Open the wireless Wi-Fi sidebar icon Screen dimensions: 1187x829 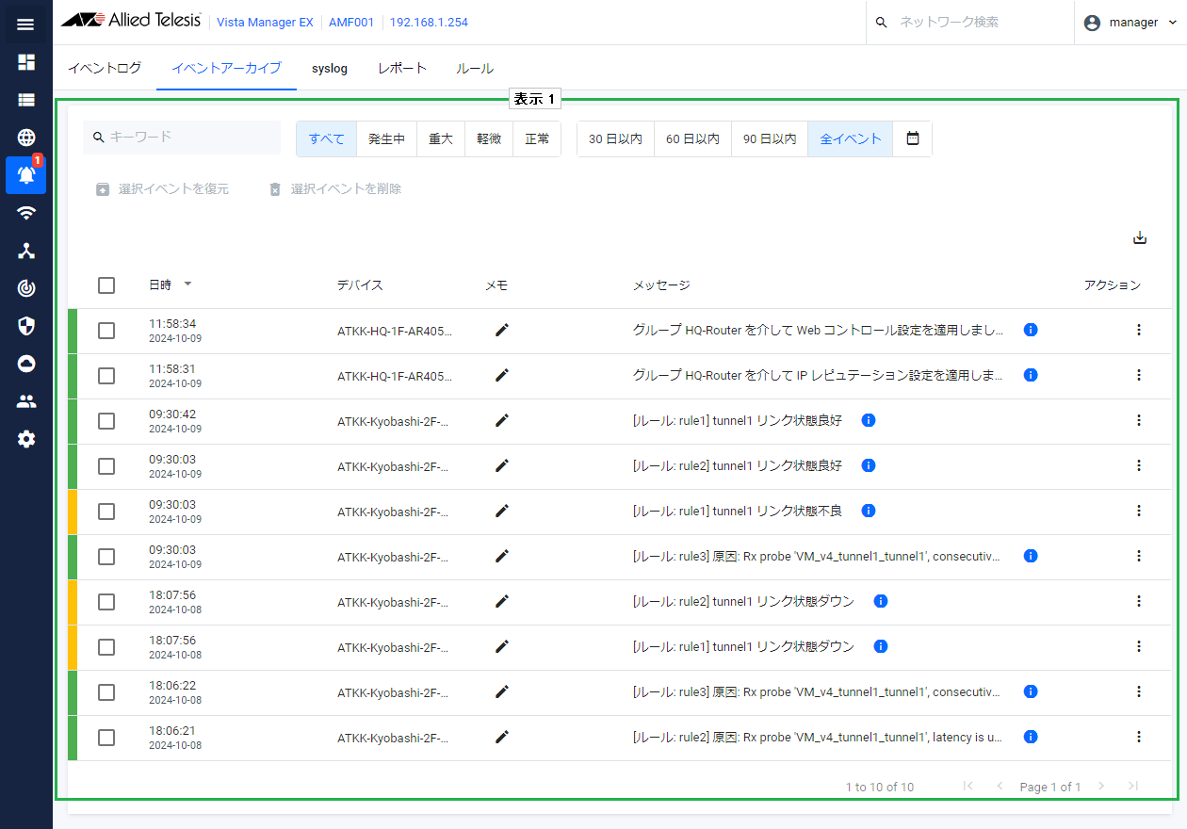tap(26, 213)
